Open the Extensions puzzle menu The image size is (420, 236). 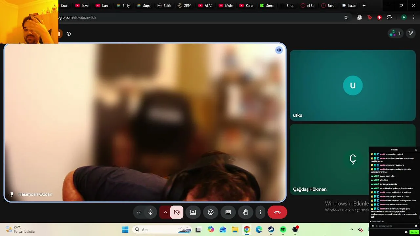389,17
